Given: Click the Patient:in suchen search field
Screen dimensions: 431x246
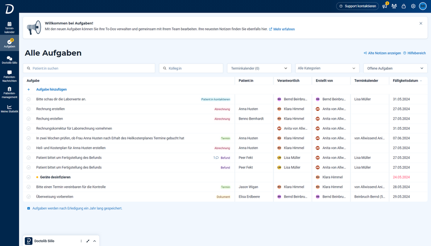Looking at the screenshot, I should pyautogui.click(x=89, y=68).
